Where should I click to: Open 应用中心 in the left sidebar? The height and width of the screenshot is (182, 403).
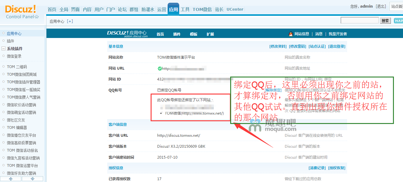[x=14, y=34]
